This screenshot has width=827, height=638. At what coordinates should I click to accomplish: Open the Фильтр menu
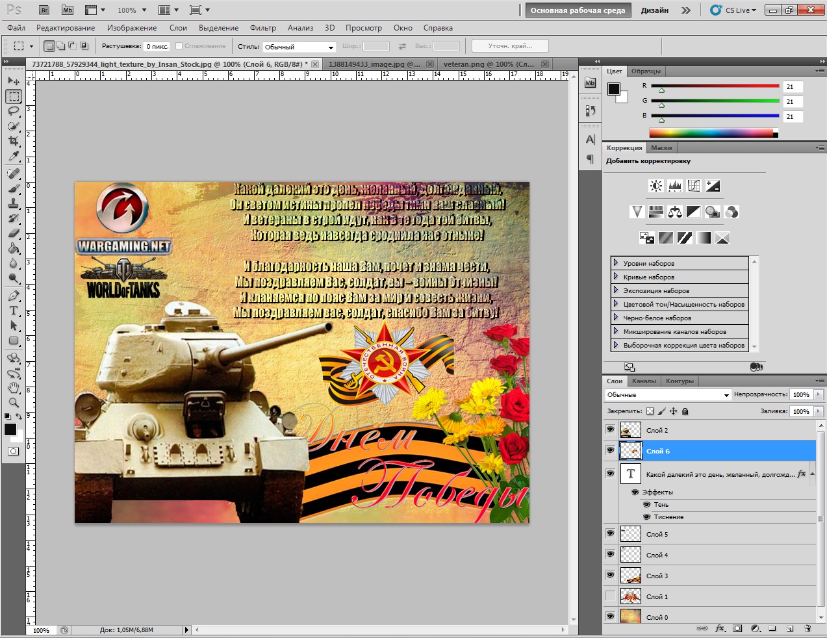pos(263,28)
